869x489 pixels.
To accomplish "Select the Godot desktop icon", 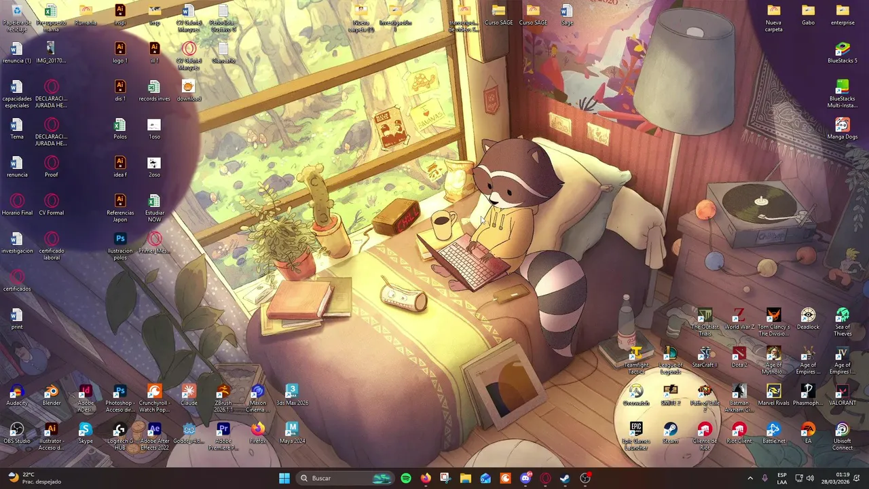I will (189, 433).
